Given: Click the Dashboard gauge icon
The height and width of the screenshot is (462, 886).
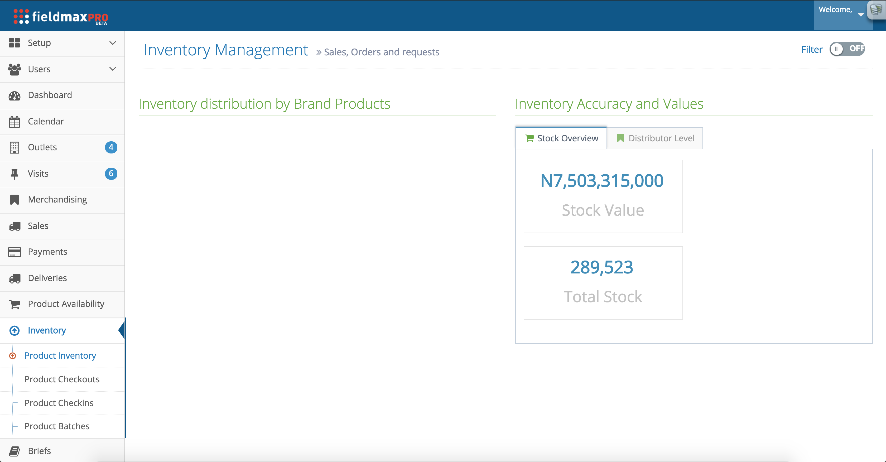Looking at the screenshot, I should coord(15,95).
